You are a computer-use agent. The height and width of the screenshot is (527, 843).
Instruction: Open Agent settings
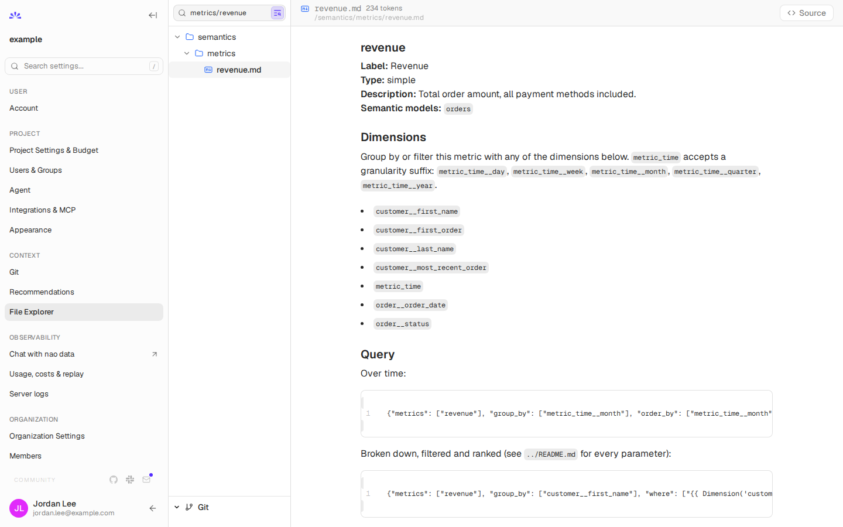pos(84,190)
